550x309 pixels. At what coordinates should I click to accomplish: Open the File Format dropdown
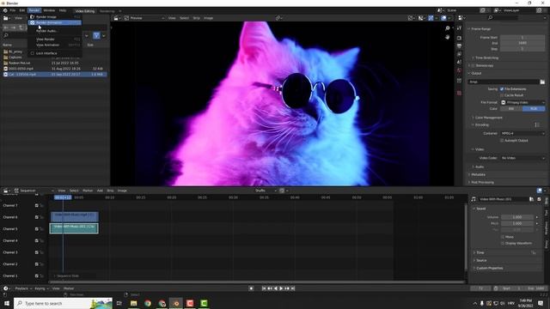[x=523, y=102]
